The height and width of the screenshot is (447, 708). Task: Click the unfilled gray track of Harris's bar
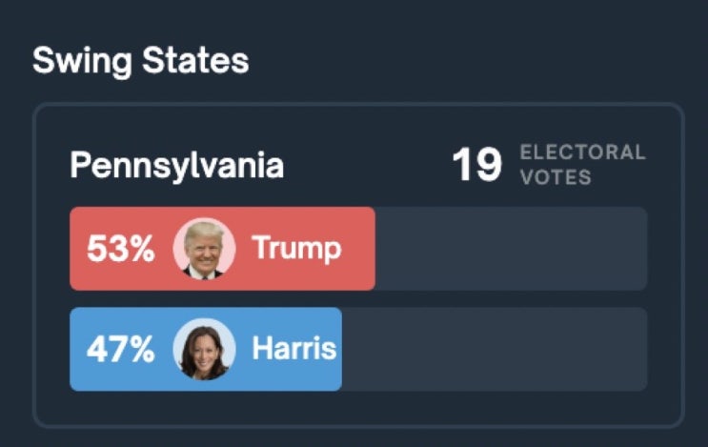click(494, 350)
